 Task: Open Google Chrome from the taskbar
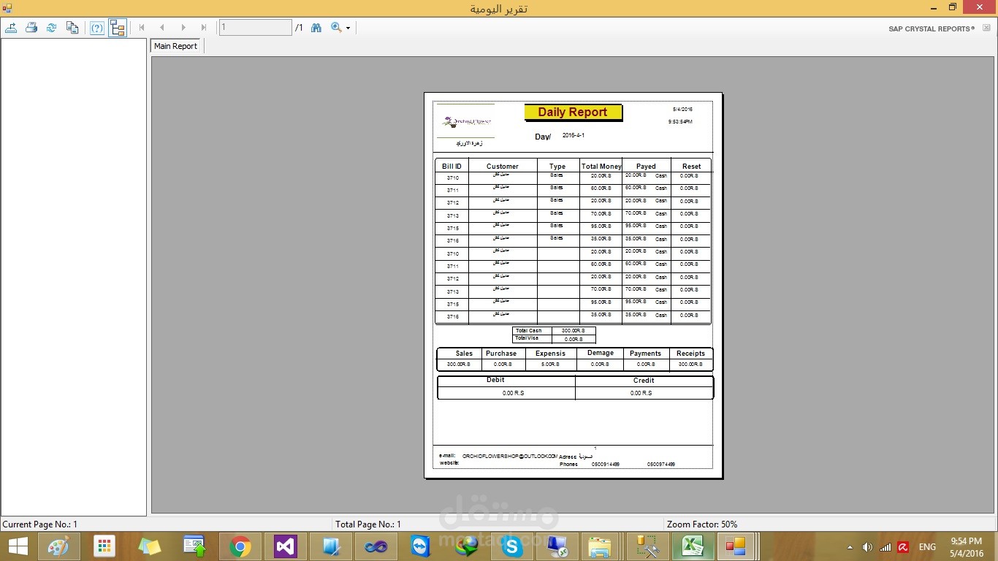[240, 546]
